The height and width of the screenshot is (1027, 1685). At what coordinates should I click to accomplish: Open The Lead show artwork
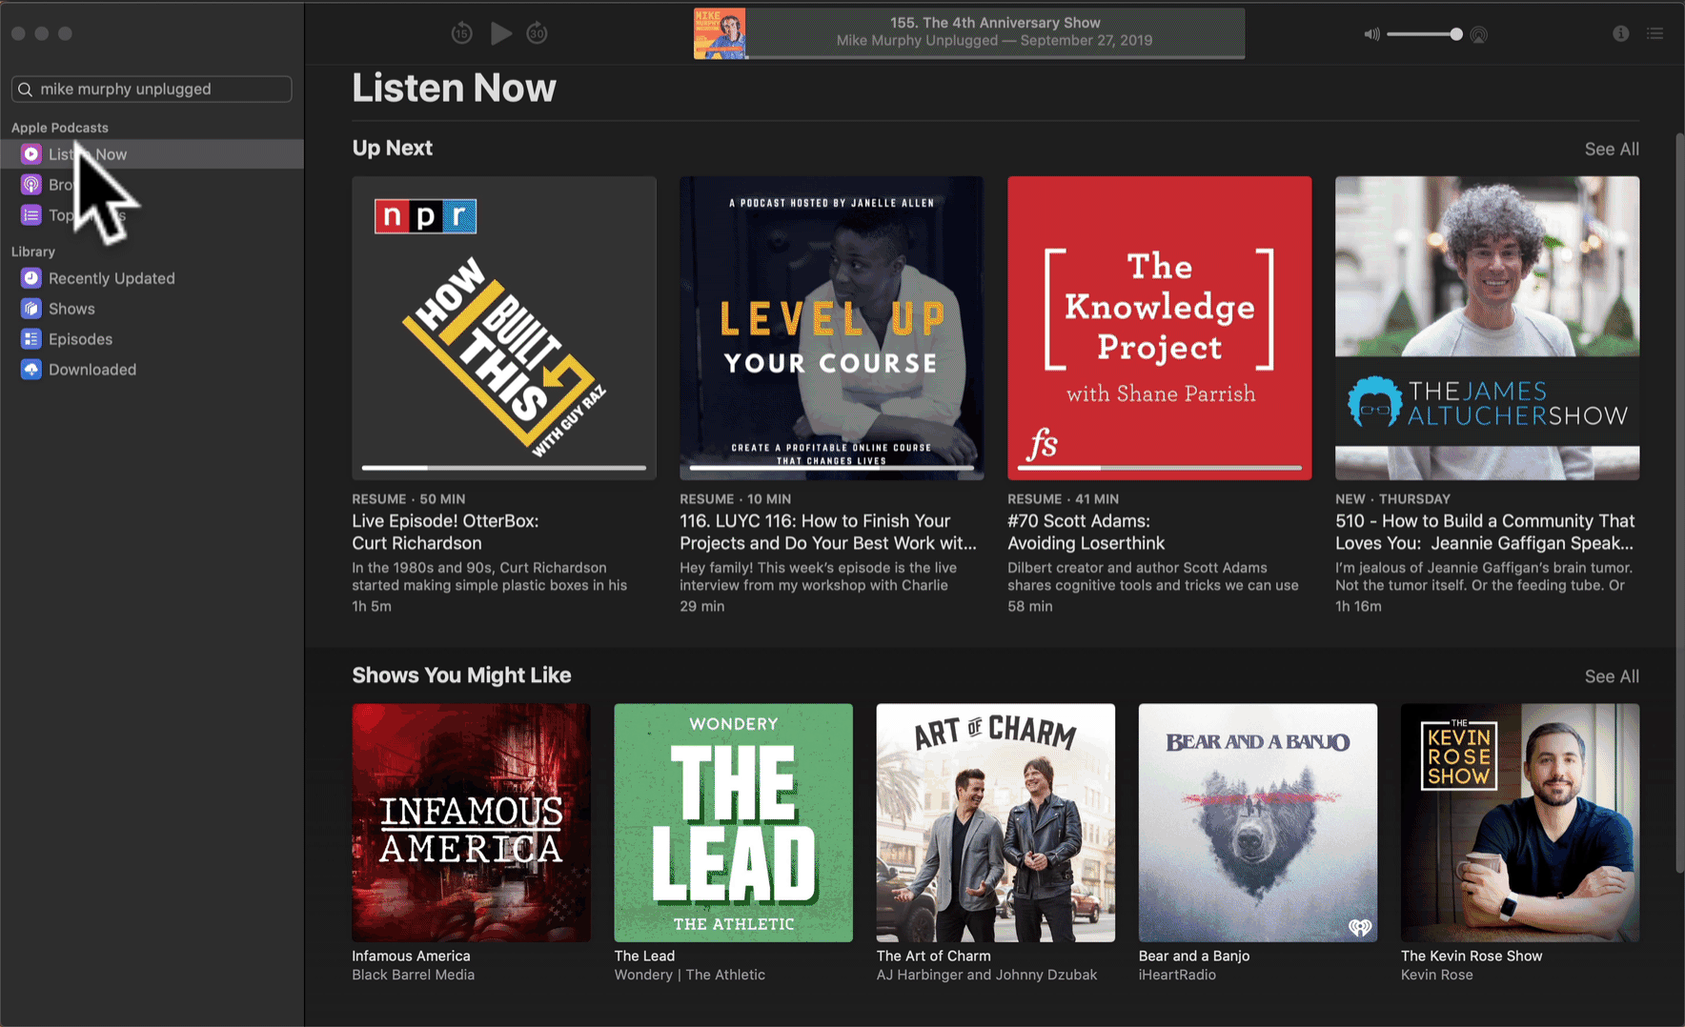coord(734,823)
